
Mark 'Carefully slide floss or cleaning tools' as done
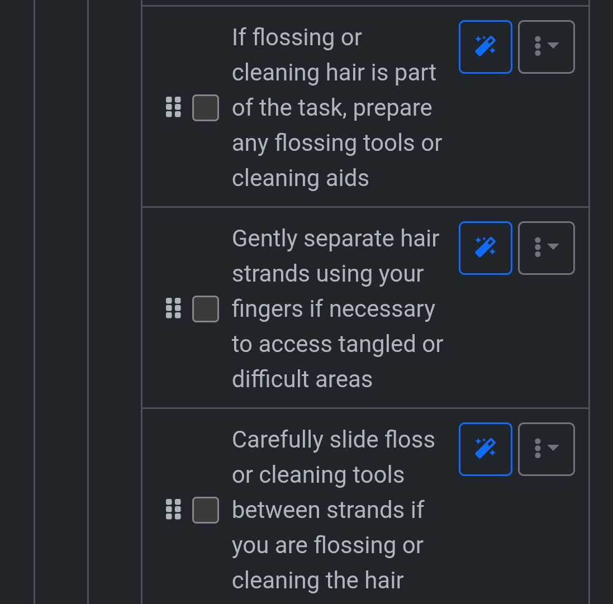(x=206, y=510)
